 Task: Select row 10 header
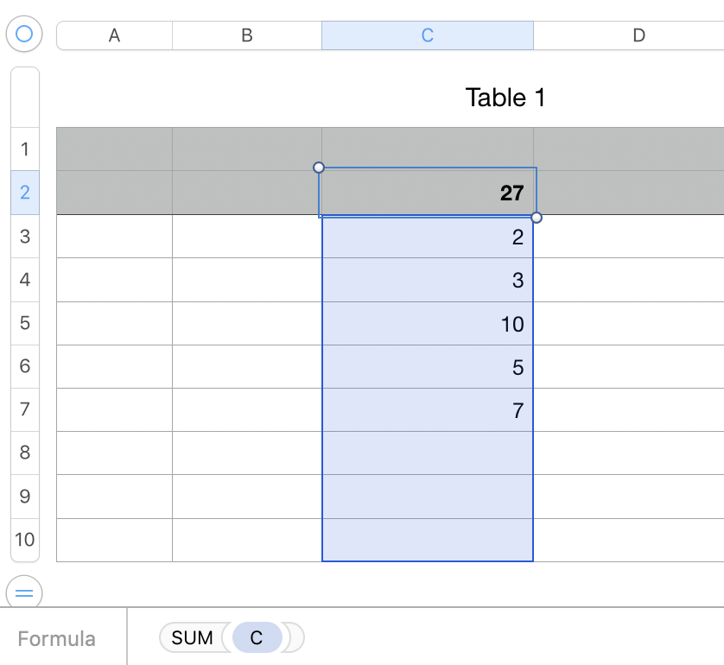(25, 540)
